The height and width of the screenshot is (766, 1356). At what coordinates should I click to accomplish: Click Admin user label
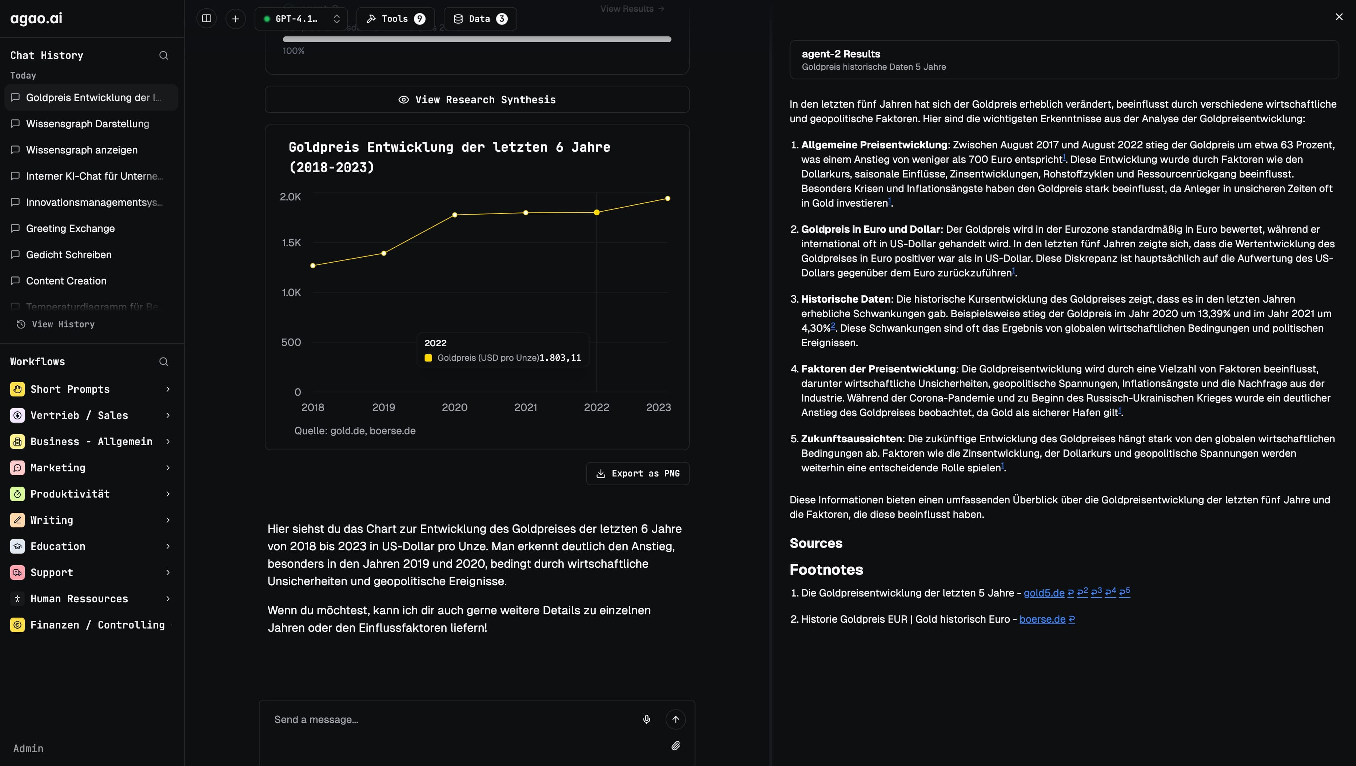pyautogui.click(x=28, y=749)
